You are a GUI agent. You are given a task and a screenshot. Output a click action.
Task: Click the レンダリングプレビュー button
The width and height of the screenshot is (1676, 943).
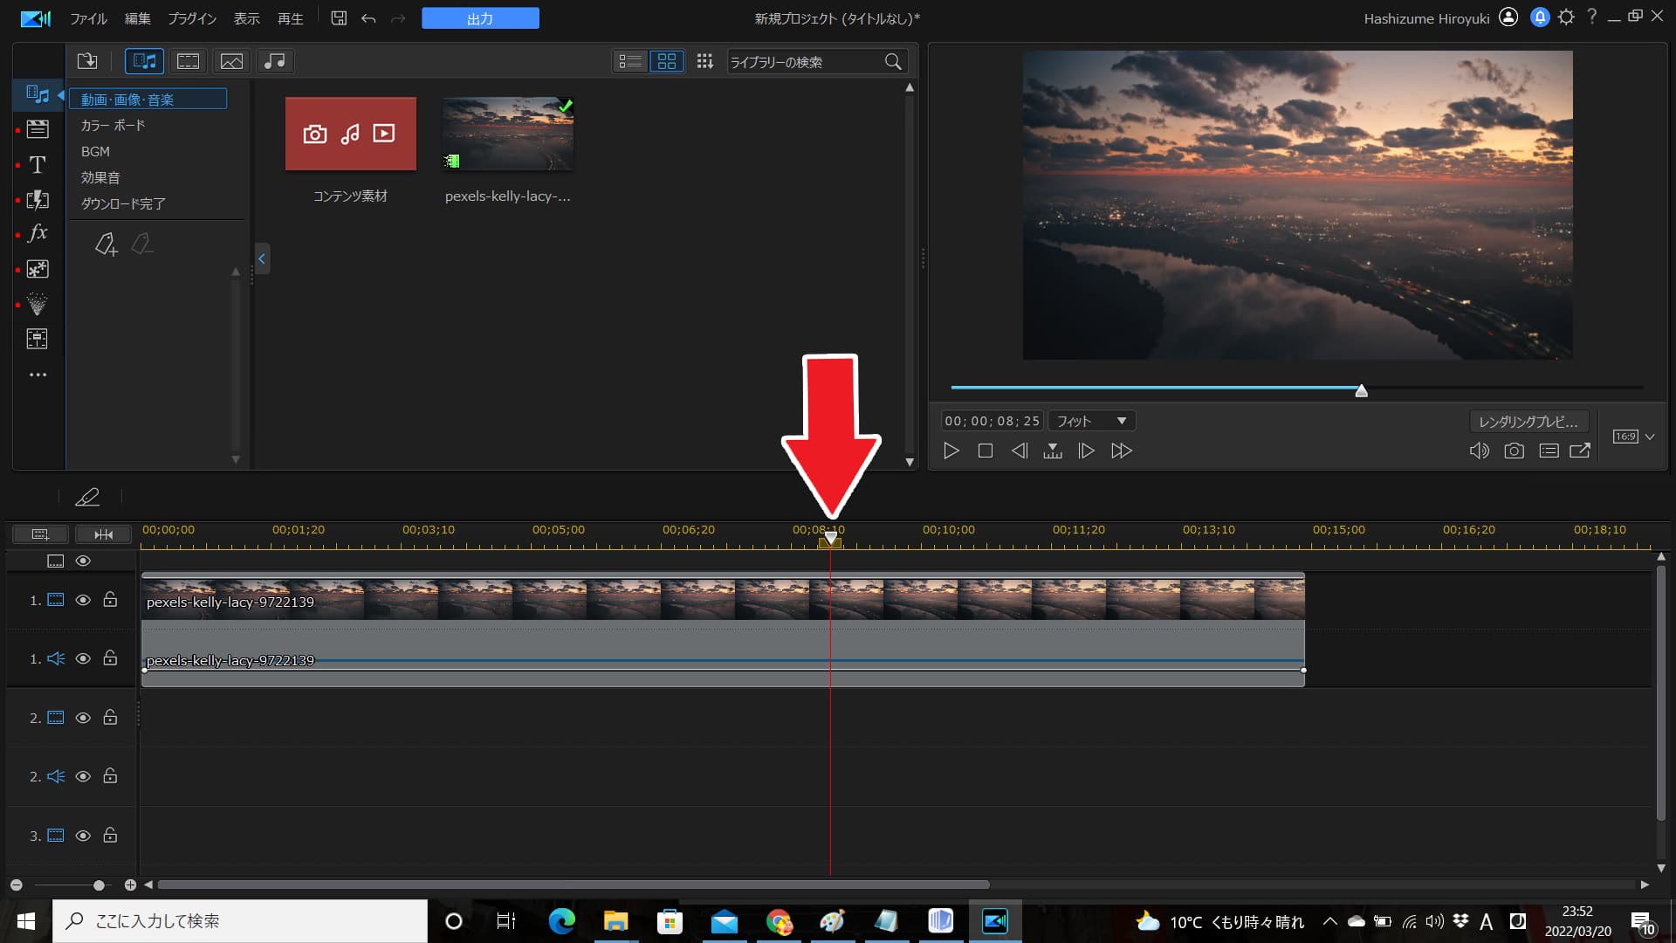coord(1528,422)
